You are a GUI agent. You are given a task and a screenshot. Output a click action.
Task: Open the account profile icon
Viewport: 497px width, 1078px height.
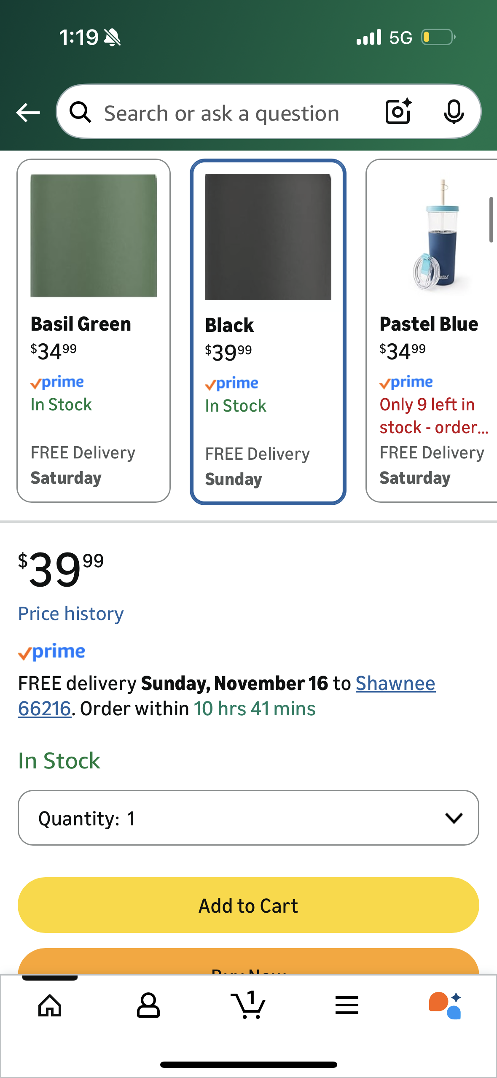[148, 1005]
